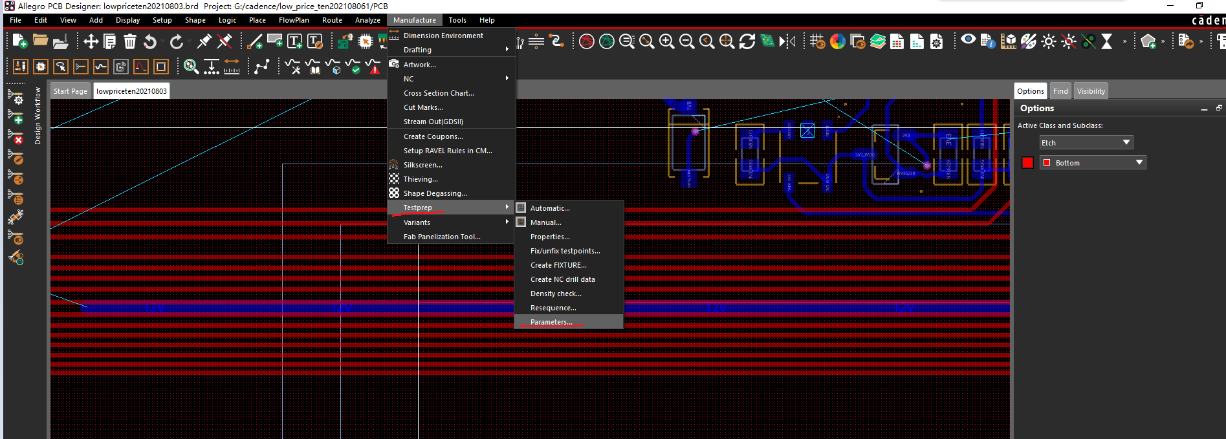Image resolution: width=1226 pixels, height=439 pixels.
Task: Click the New design file icon
Action: pyautogui.click(x=19, y=42)
